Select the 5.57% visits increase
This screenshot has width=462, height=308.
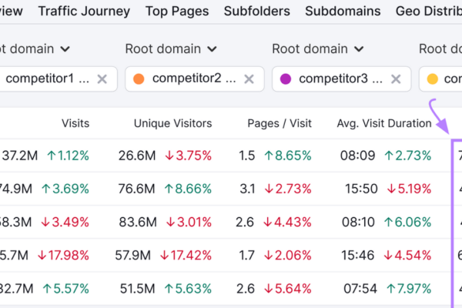pos(66,289)
